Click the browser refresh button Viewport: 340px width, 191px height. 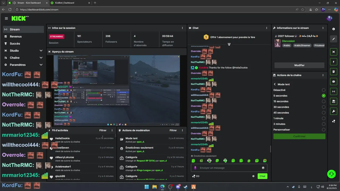coord(10,10)
